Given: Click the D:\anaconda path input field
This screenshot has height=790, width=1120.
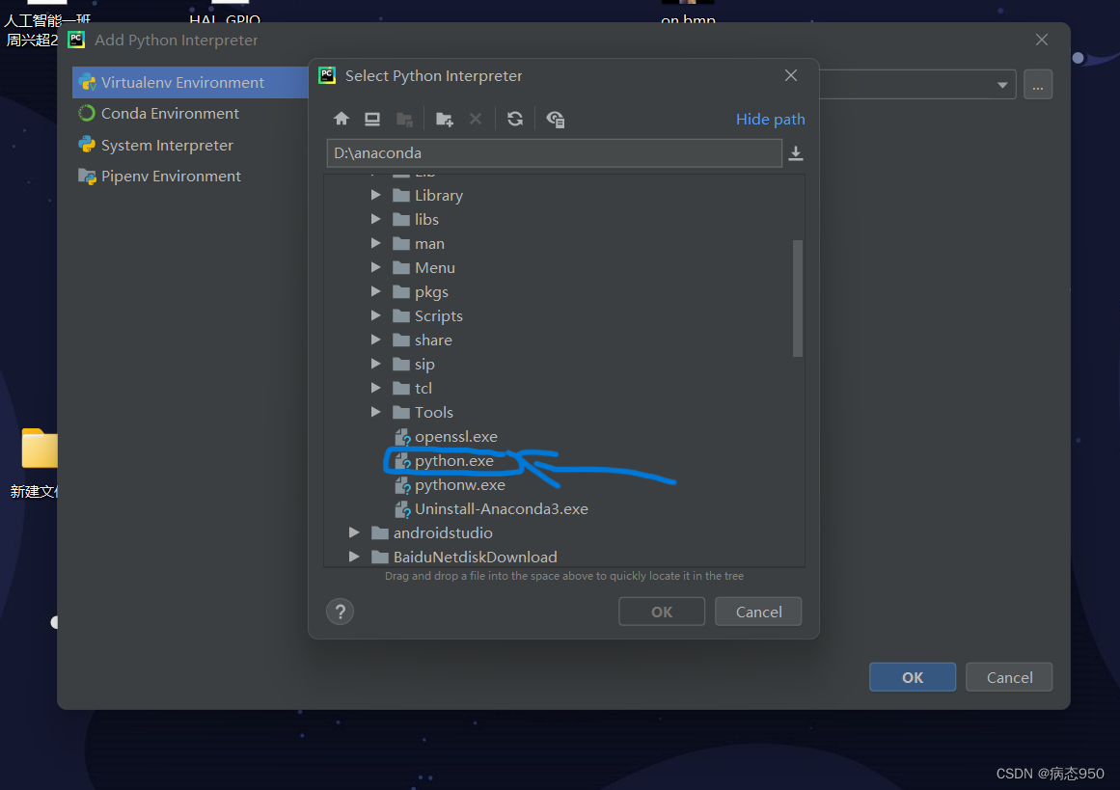Looking at the screenshot, I should coord(555,152).
